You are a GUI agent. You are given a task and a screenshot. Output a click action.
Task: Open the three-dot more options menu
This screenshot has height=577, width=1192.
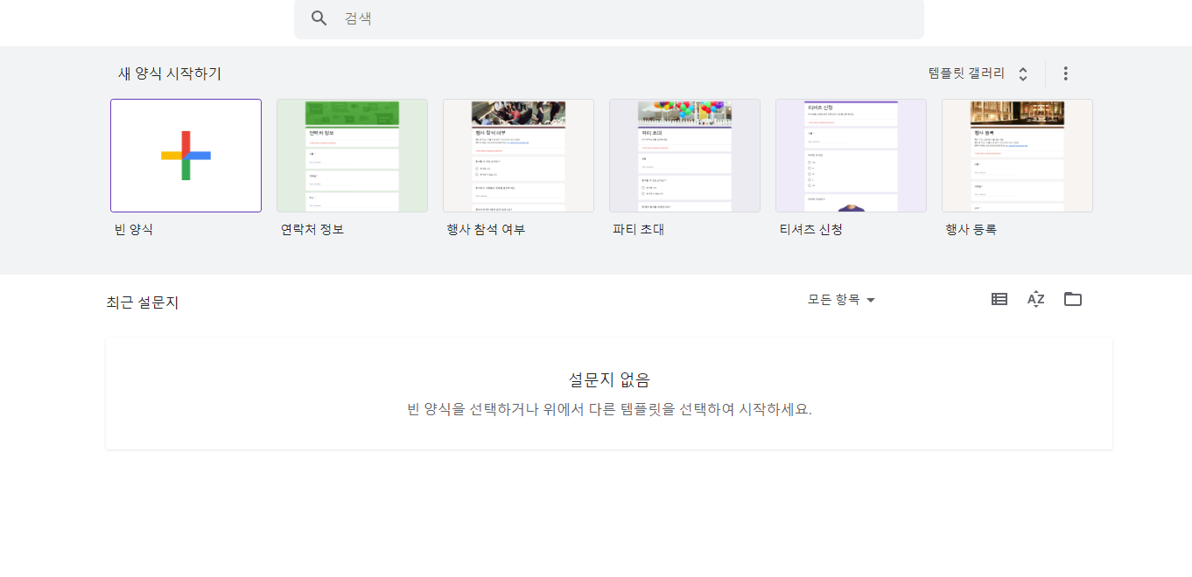(x=1065, y=73)
